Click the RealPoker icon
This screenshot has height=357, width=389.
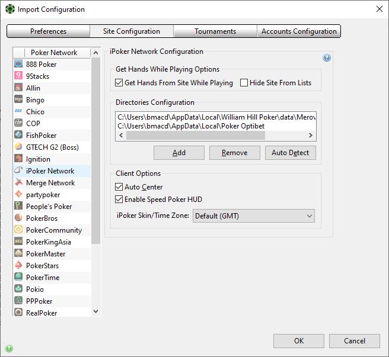(18, 313)
